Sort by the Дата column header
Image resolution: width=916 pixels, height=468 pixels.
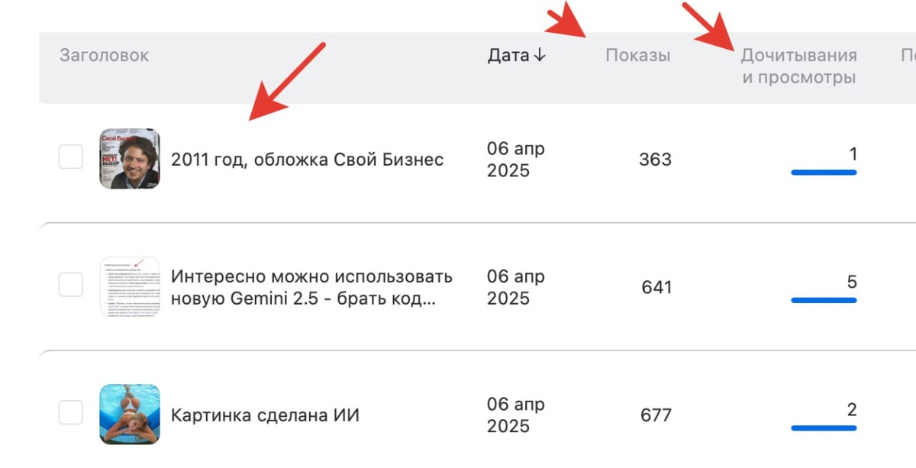(508, 56)
